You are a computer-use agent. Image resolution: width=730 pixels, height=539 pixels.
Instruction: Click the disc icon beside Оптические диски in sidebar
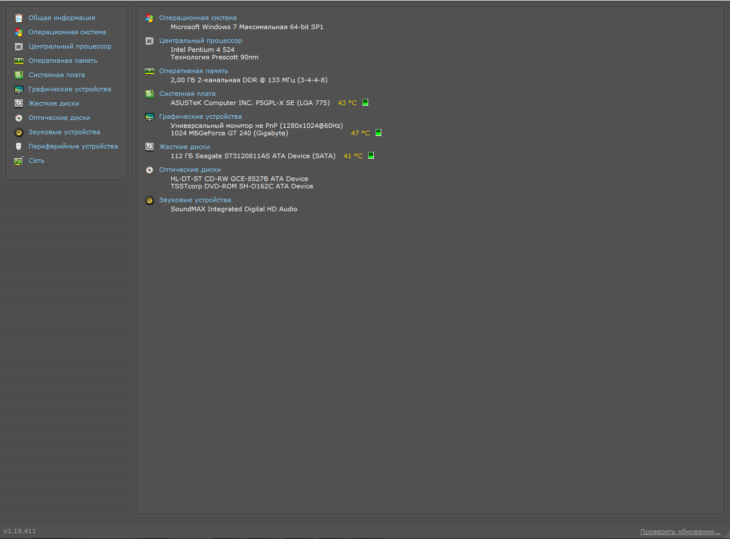[x=19, y=118]
